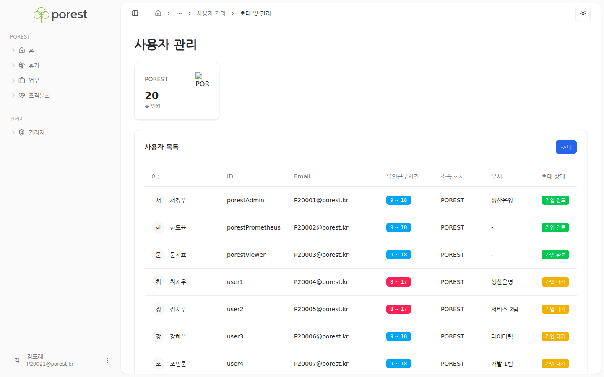604x377 pixels.
Task: Click the 업무 briefcase icon
Action: pos(22,80)
